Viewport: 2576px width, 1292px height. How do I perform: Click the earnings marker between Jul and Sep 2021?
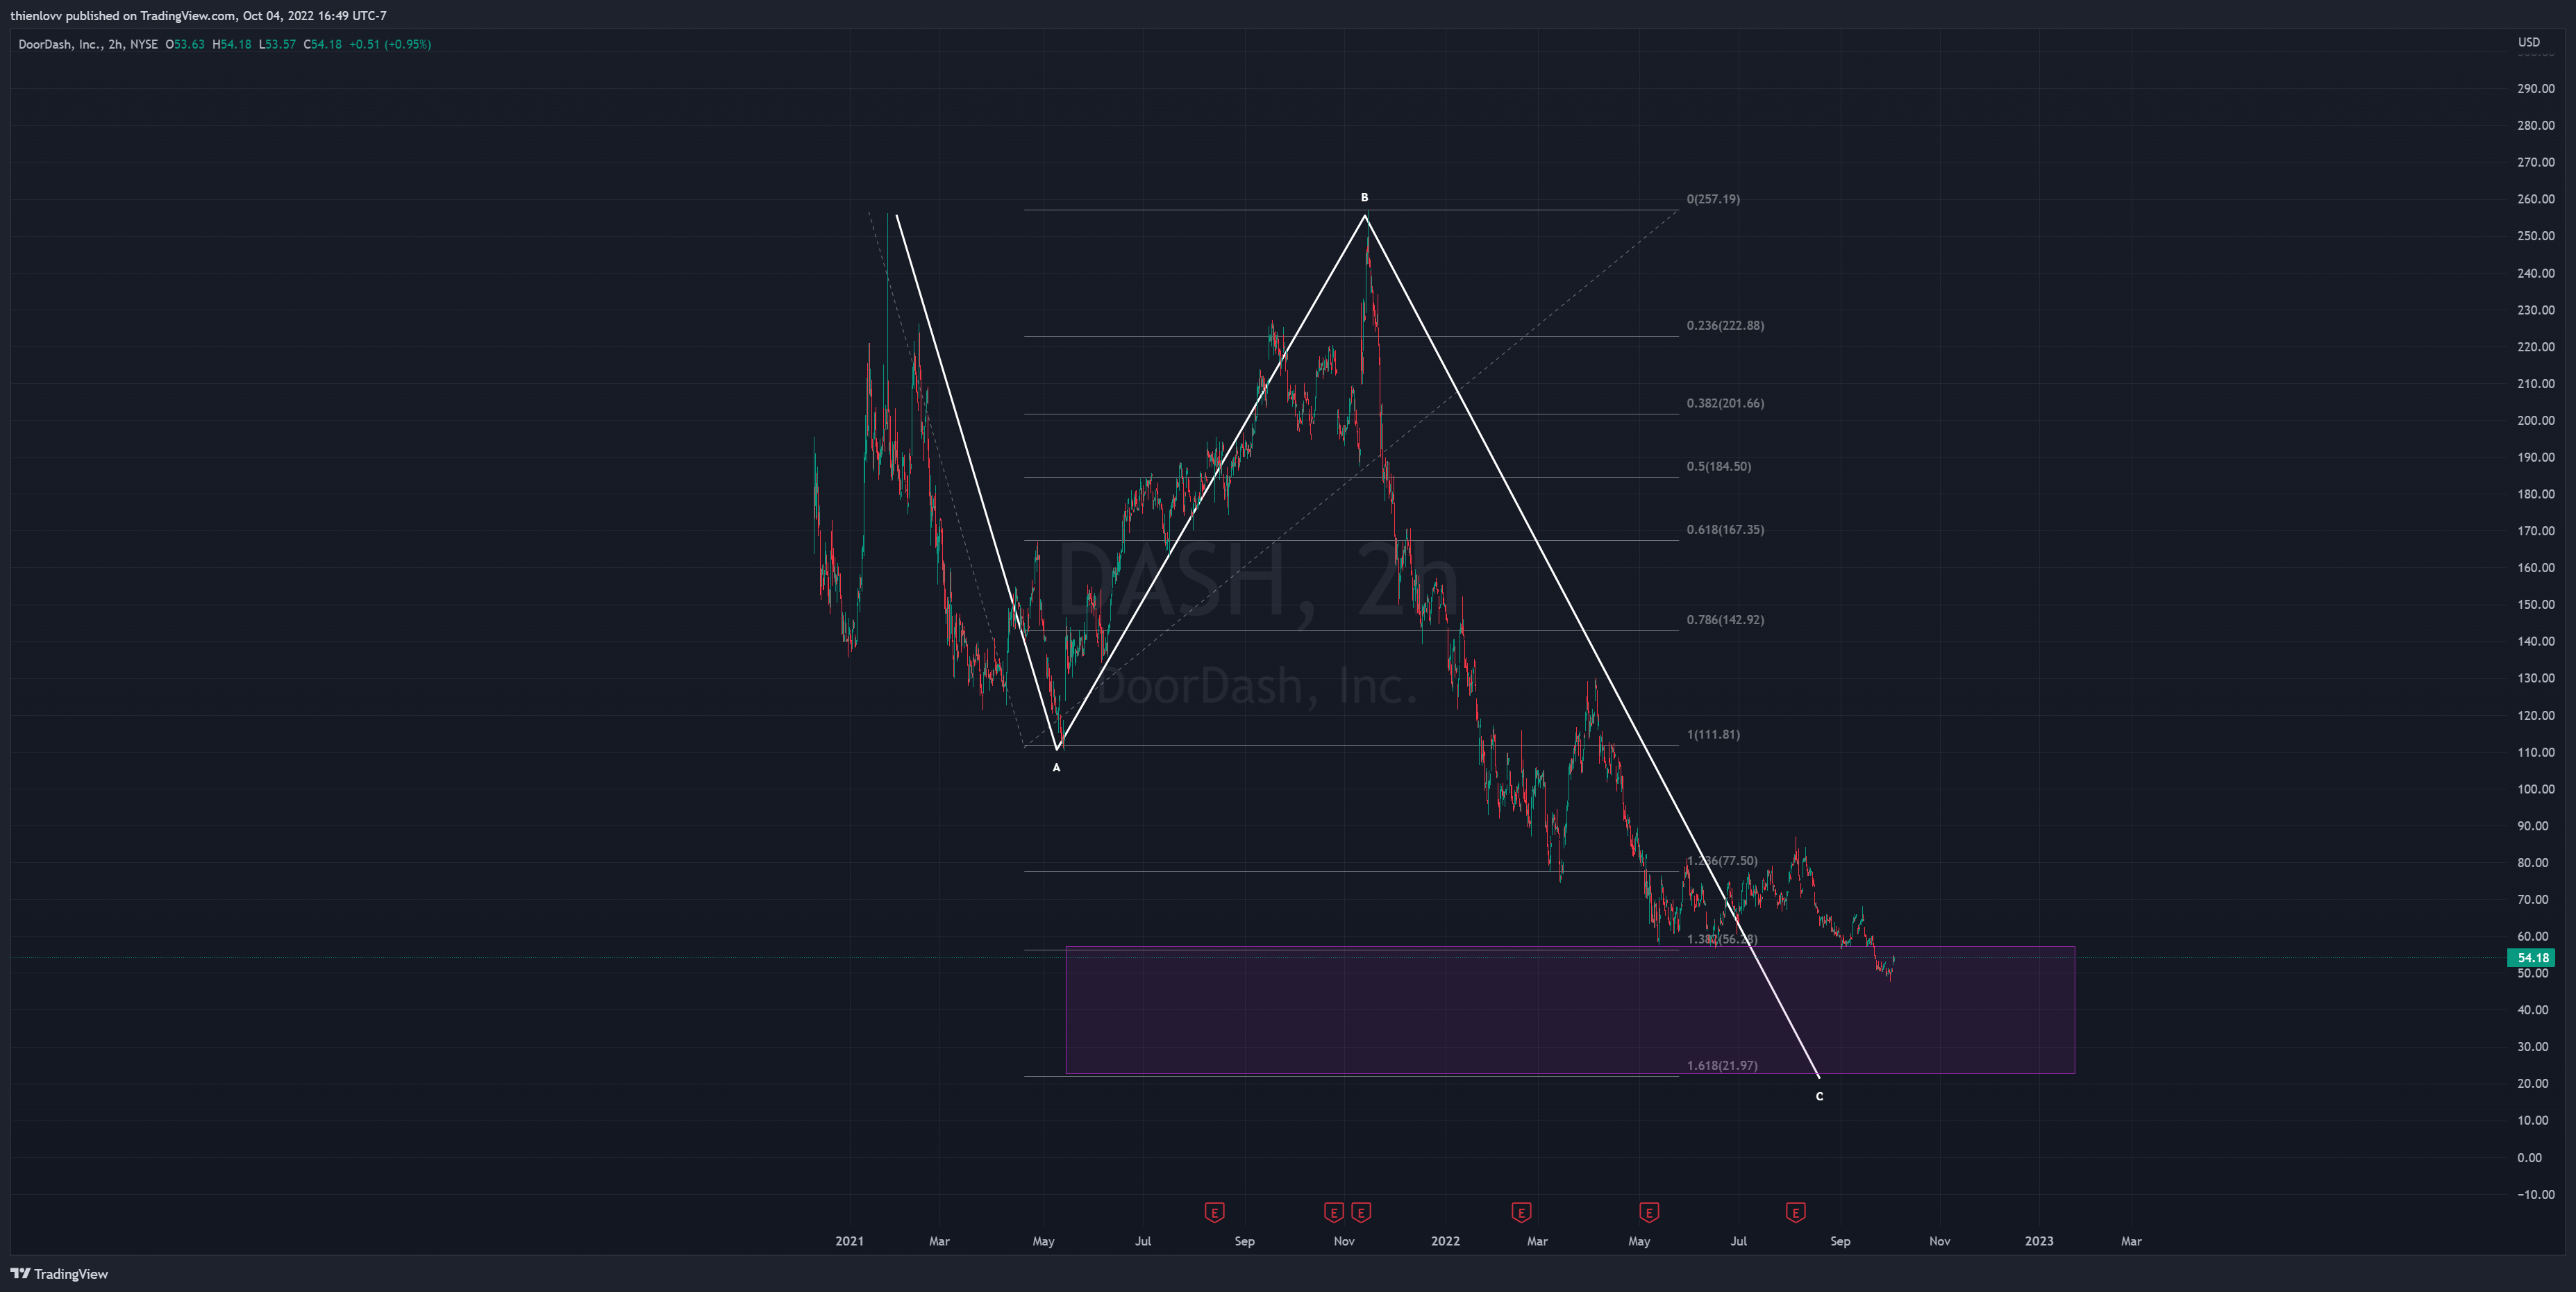tap(1214, 1213)
